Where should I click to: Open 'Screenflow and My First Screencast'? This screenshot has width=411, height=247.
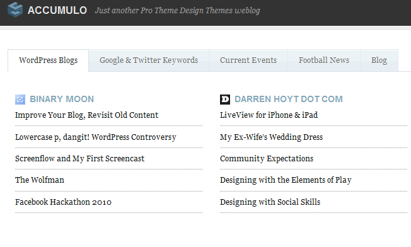[x=79, y=159]
